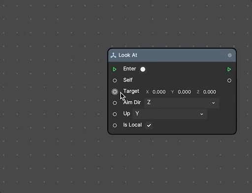Click the Self input port circle
The height and width of the screenshot is (193, 252).
click(x=115, y=80)
